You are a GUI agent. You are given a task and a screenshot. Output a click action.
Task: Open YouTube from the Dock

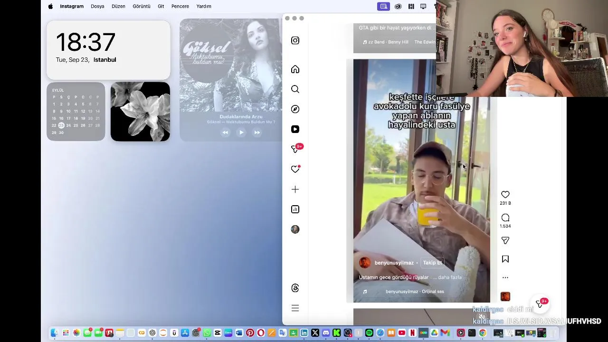click(402, 333)
